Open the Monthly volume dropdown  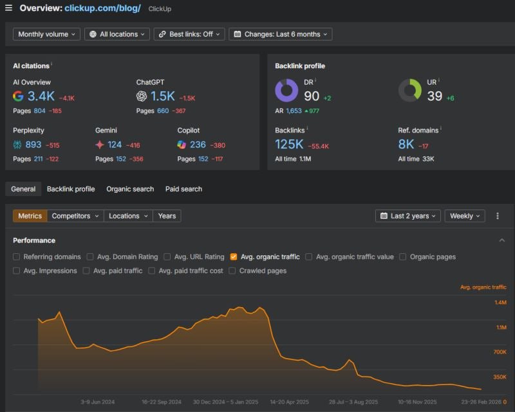[46, 34]
